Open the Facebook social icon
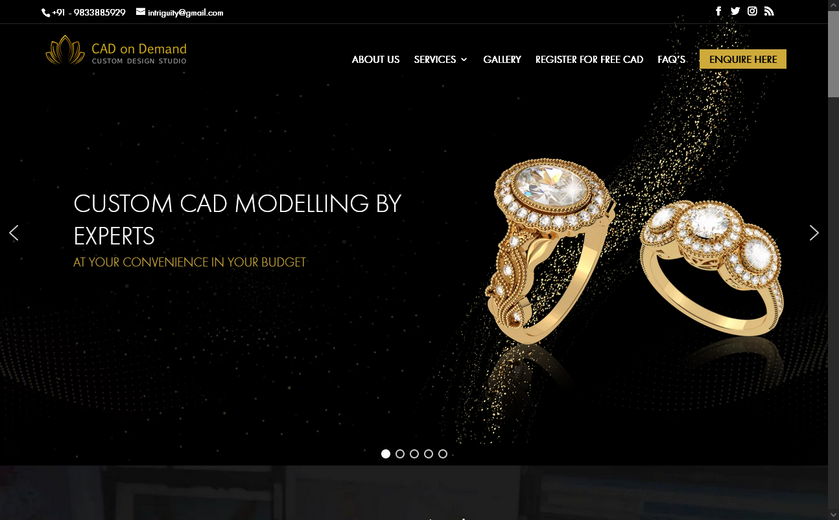Screen dimensions: 839x520 [718, 11]
